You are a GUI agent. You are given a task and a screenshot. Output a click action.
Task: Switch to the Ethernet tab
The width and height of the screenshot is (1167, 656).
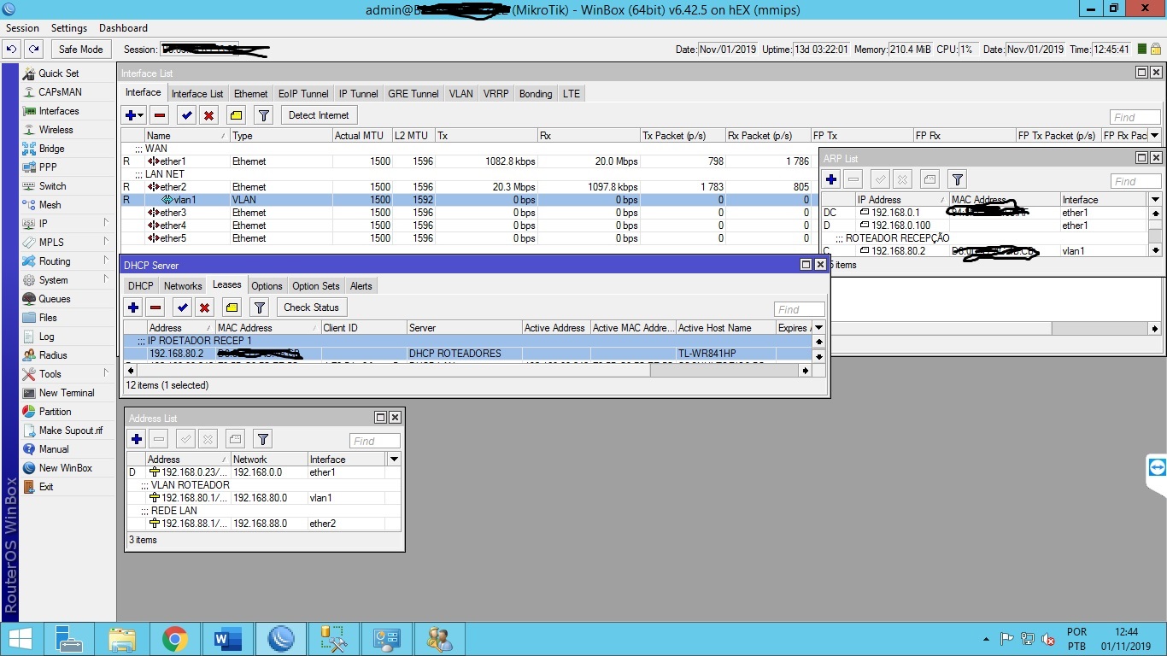click(x=251, y=94)
